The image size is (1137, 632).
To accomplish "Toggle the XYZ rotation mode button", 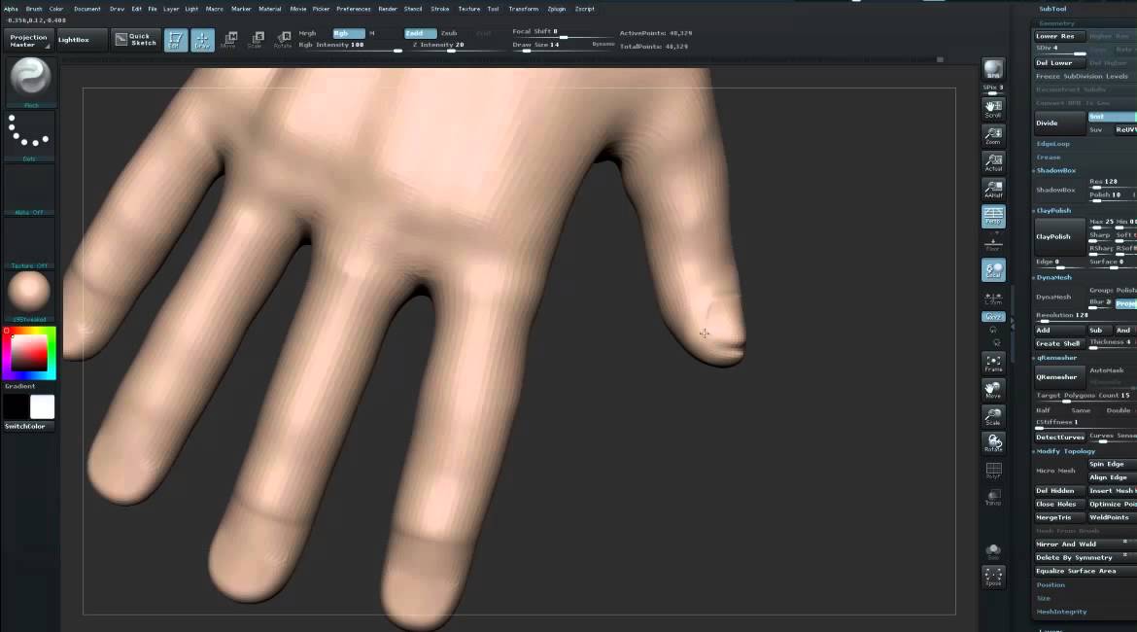I will (993, 317).
